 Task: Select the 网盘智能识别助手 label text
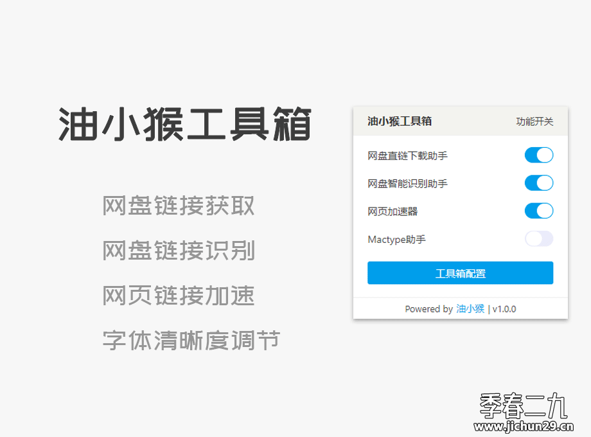pyautogui.click(x=407, y=183)
